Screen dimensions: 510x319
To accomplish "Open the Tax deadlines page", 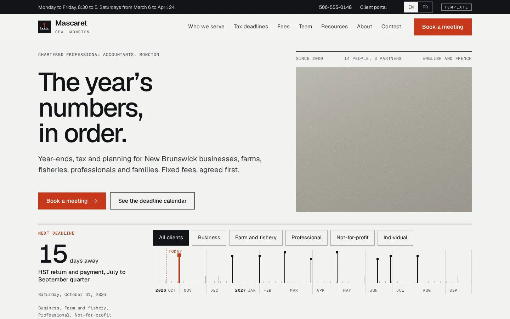I will 251,27.
